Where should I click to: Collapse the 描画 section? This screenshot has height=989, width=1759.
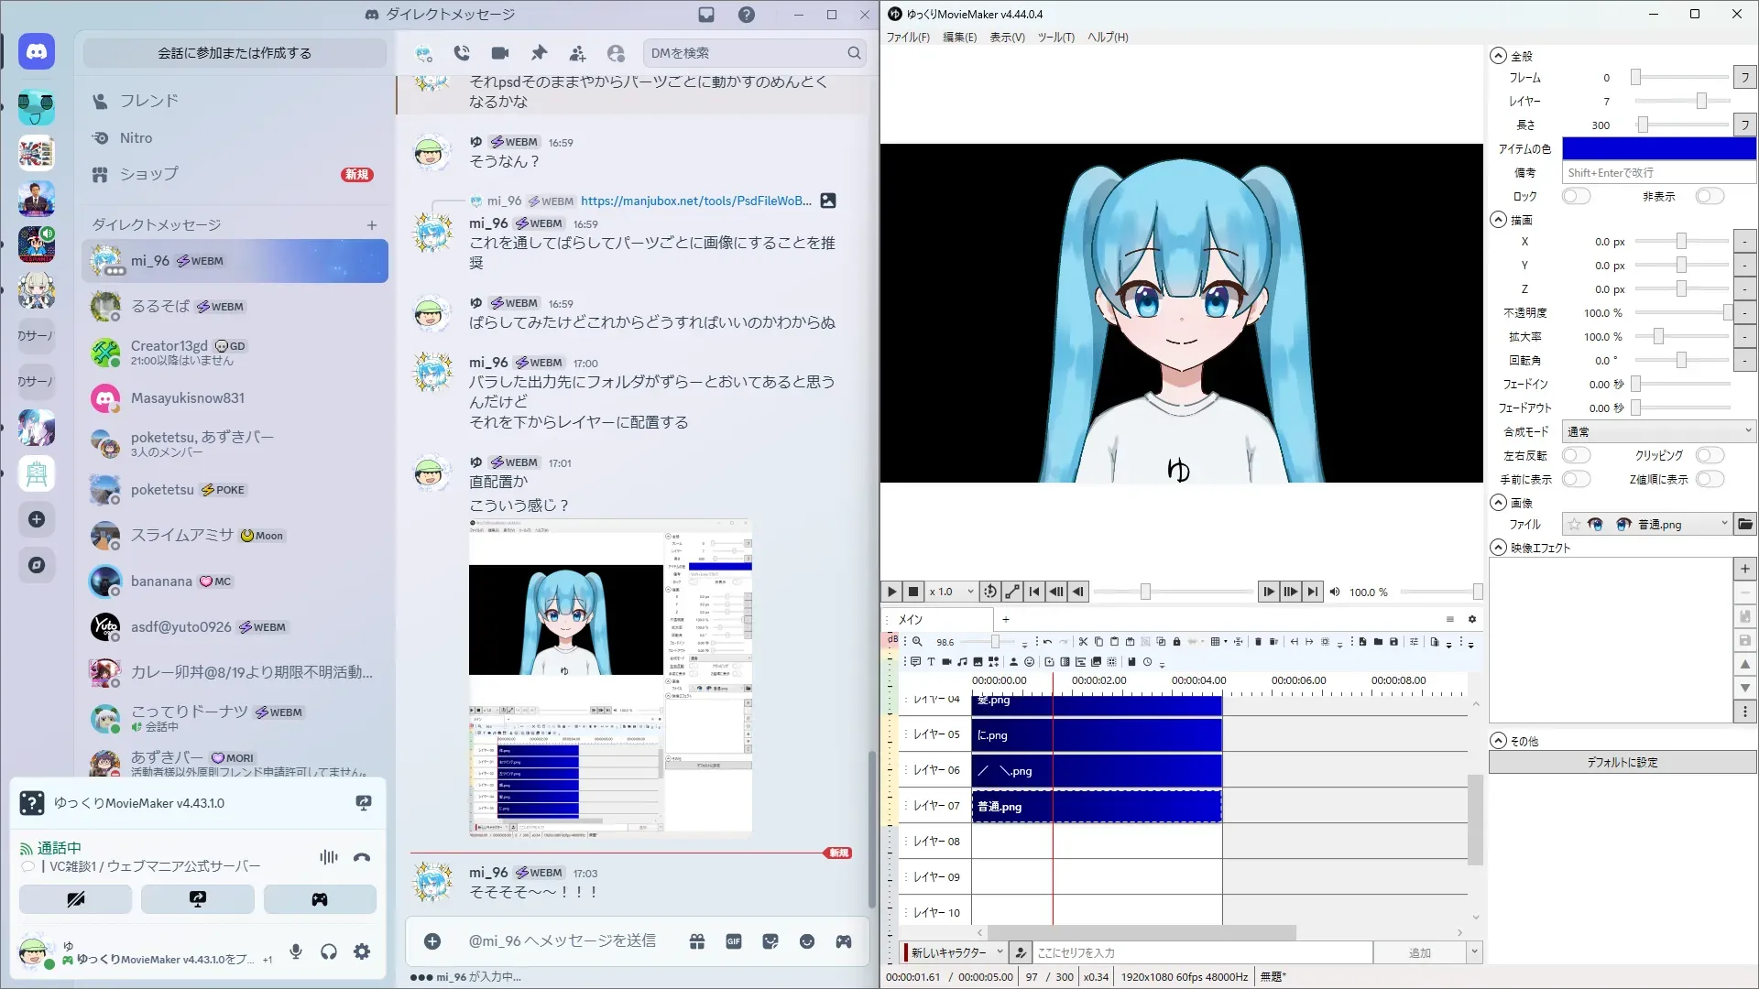(x=1498, y=220)
